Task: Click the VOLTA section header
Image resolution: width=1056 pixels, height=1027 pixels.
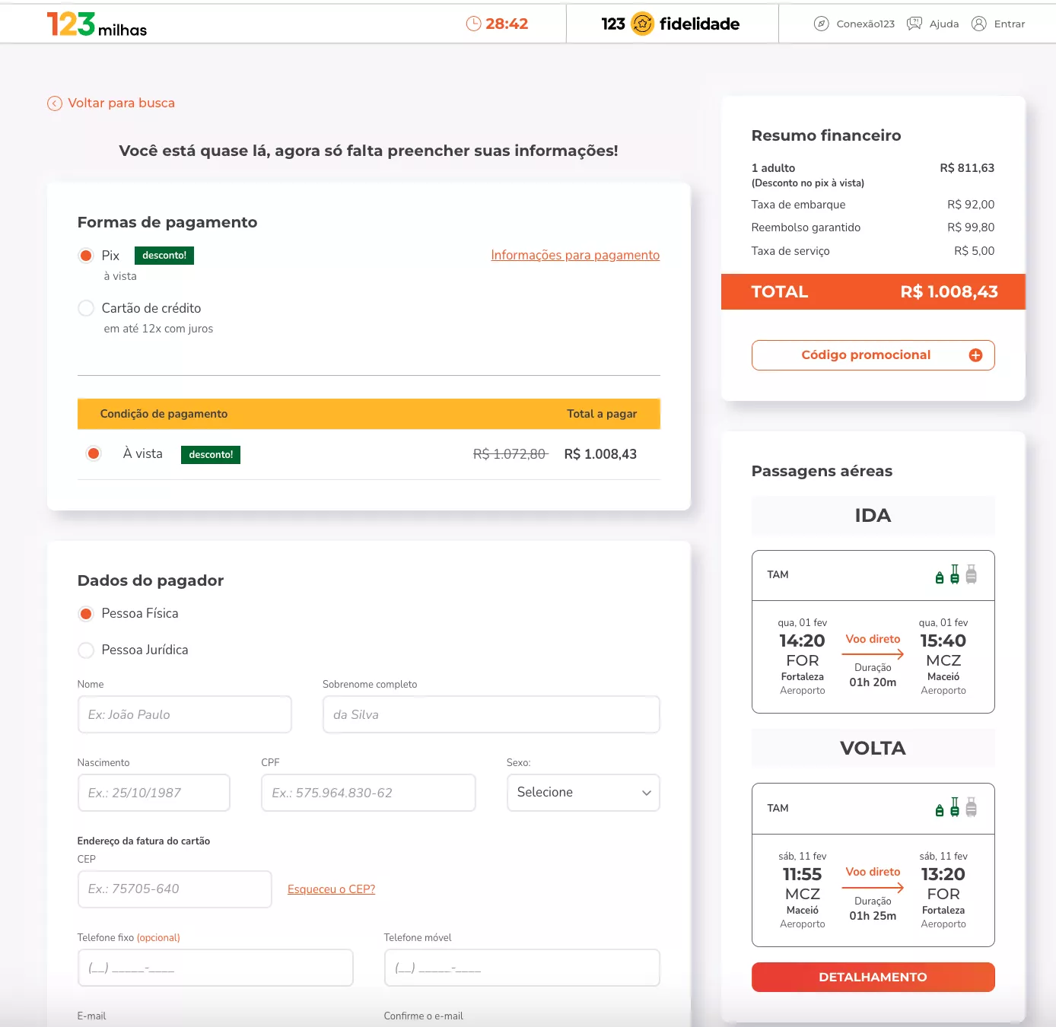Action: click(x=873, y=749)
